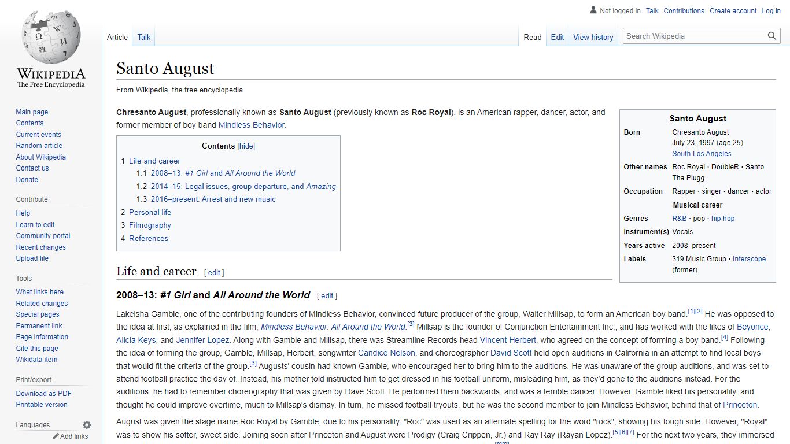The height and width of the screenshot is (444, 790).
Task: Open the View history tab
Action: tap(593, 37)
